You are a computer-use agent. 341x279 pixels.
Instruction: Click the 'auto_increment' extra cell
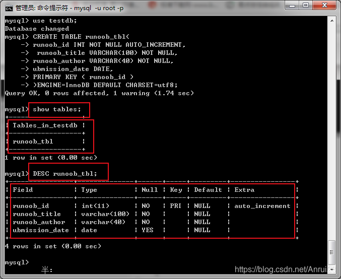tap(262, 205)
